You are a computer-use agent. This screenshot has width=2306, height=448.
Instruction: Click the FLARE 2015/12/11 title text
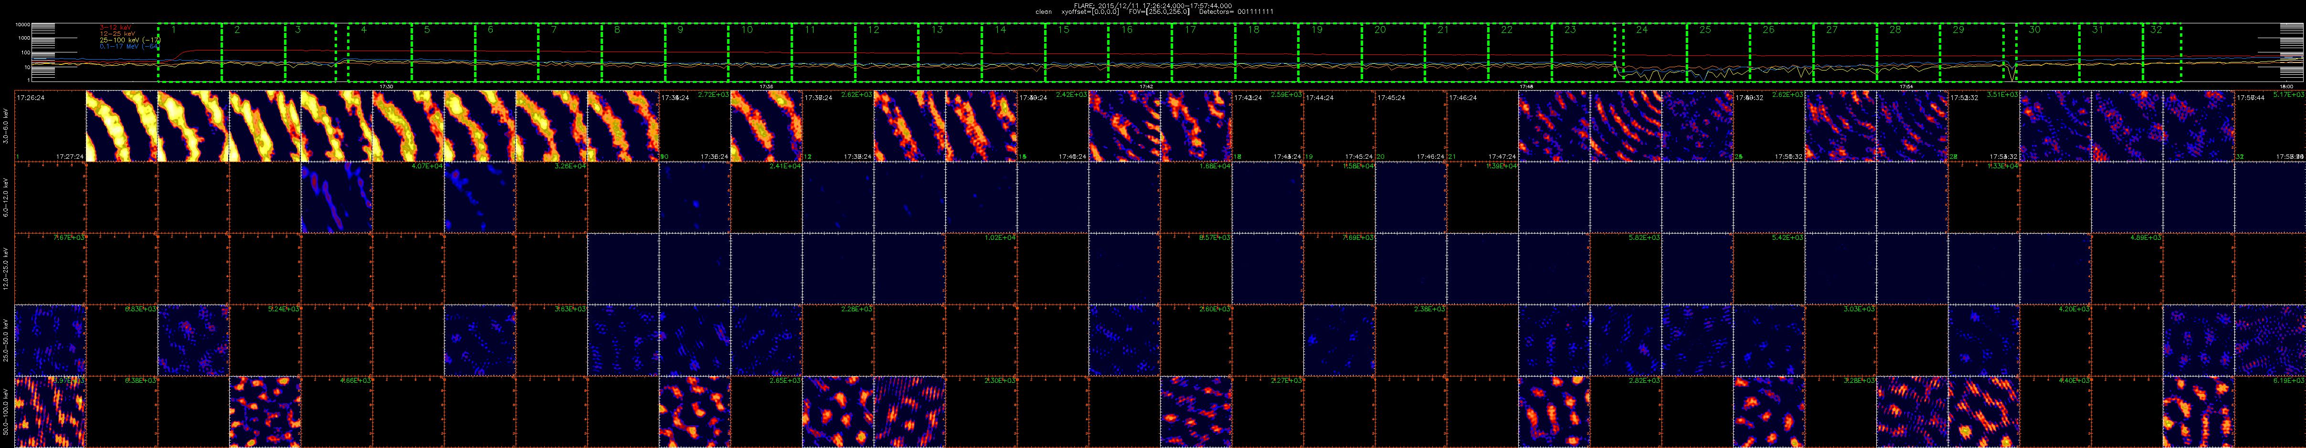point(1153,5)
